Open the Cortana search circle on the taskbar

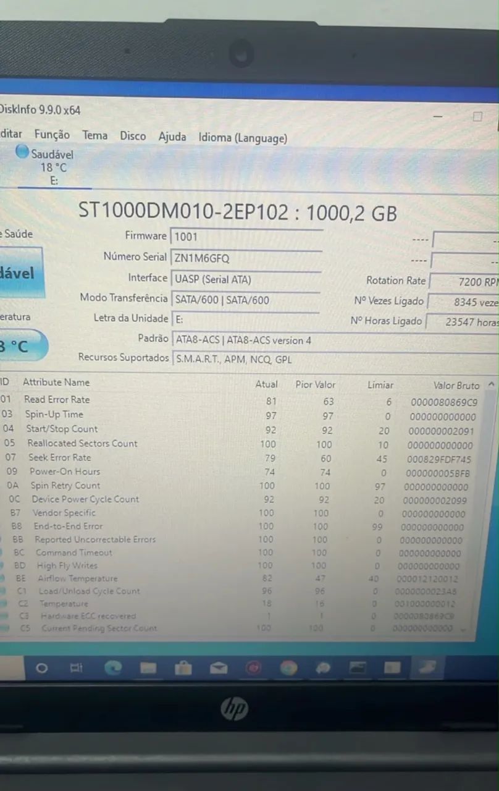[42, 668]
